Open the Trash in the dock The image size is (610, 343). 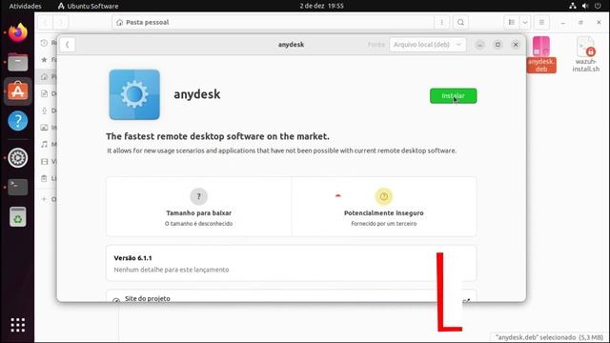point(17,216)
